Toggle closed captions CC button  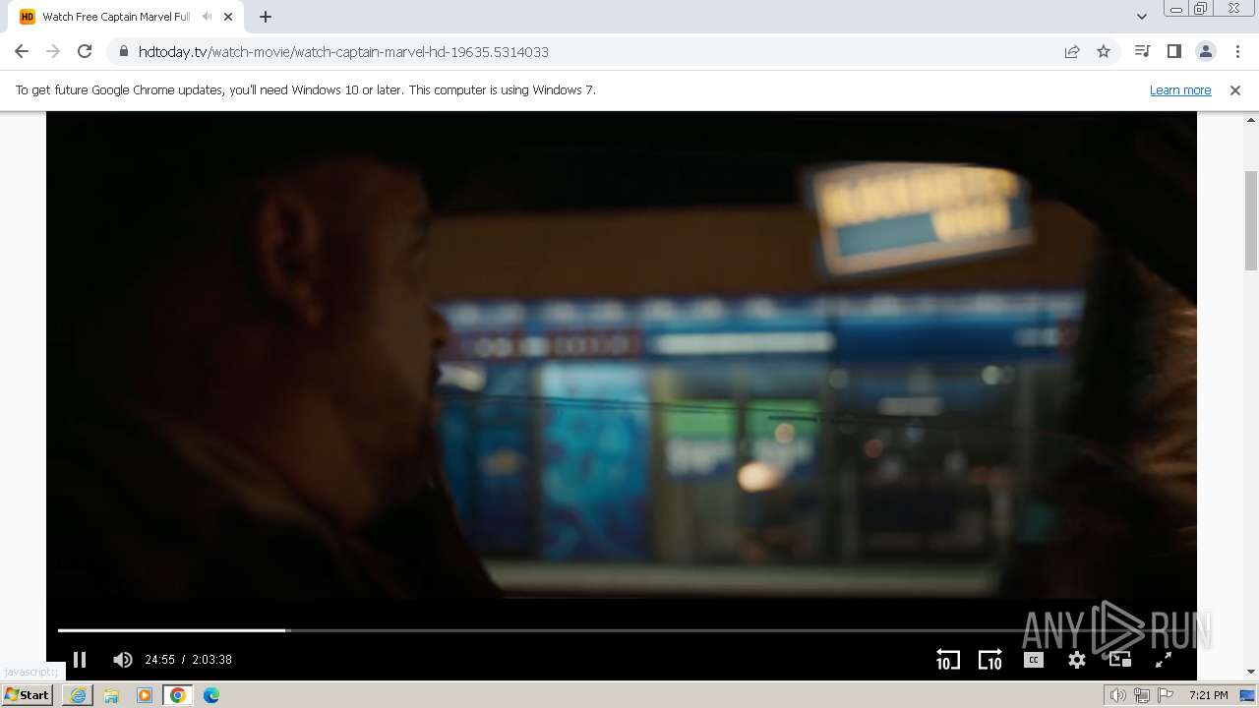click(x=1033, y=660)
